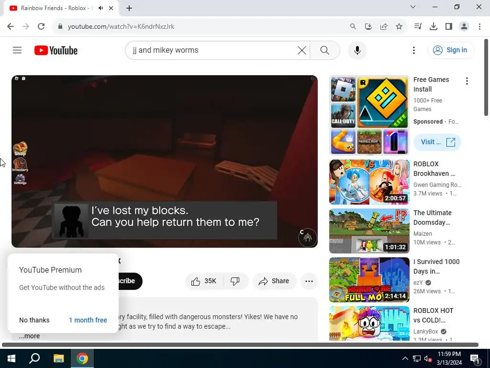Click LankyBox channel name
Image resolution: width=490 pixels, height=368 pixels.
[x=425, y=331]
